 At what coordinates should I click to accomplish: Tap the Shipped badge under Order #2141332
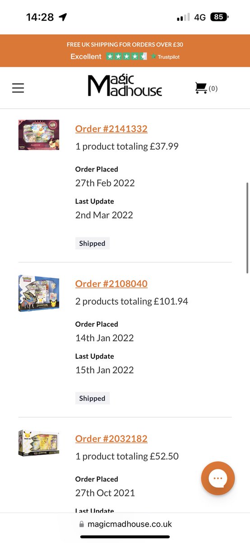pos(92,243)
